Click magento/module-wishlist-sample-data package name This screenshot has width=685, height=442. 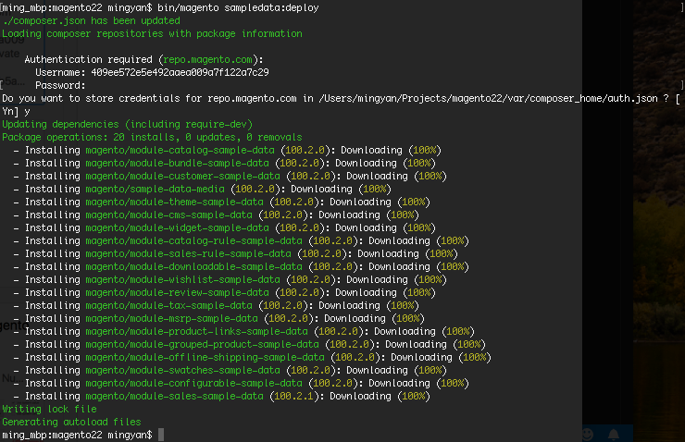(182, 279)
